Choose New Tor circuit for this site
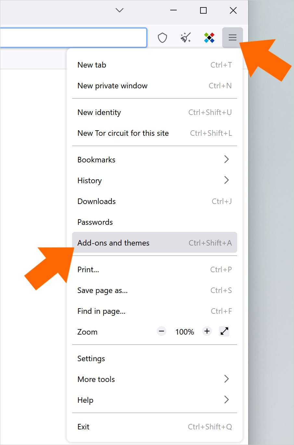 (155, 133)
